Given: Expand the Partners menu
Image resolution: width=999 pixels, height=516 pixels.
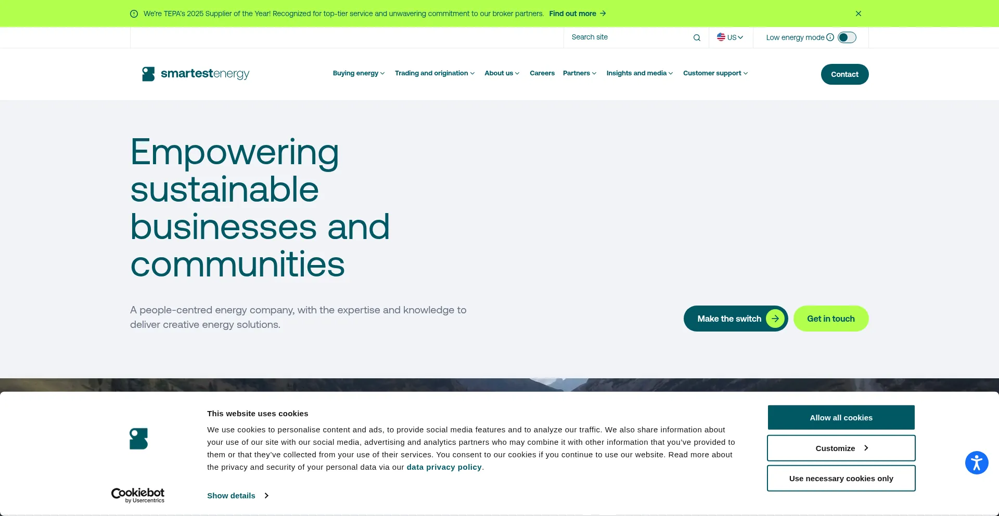Looking at the screenshot, I should [x=580, y=73].
